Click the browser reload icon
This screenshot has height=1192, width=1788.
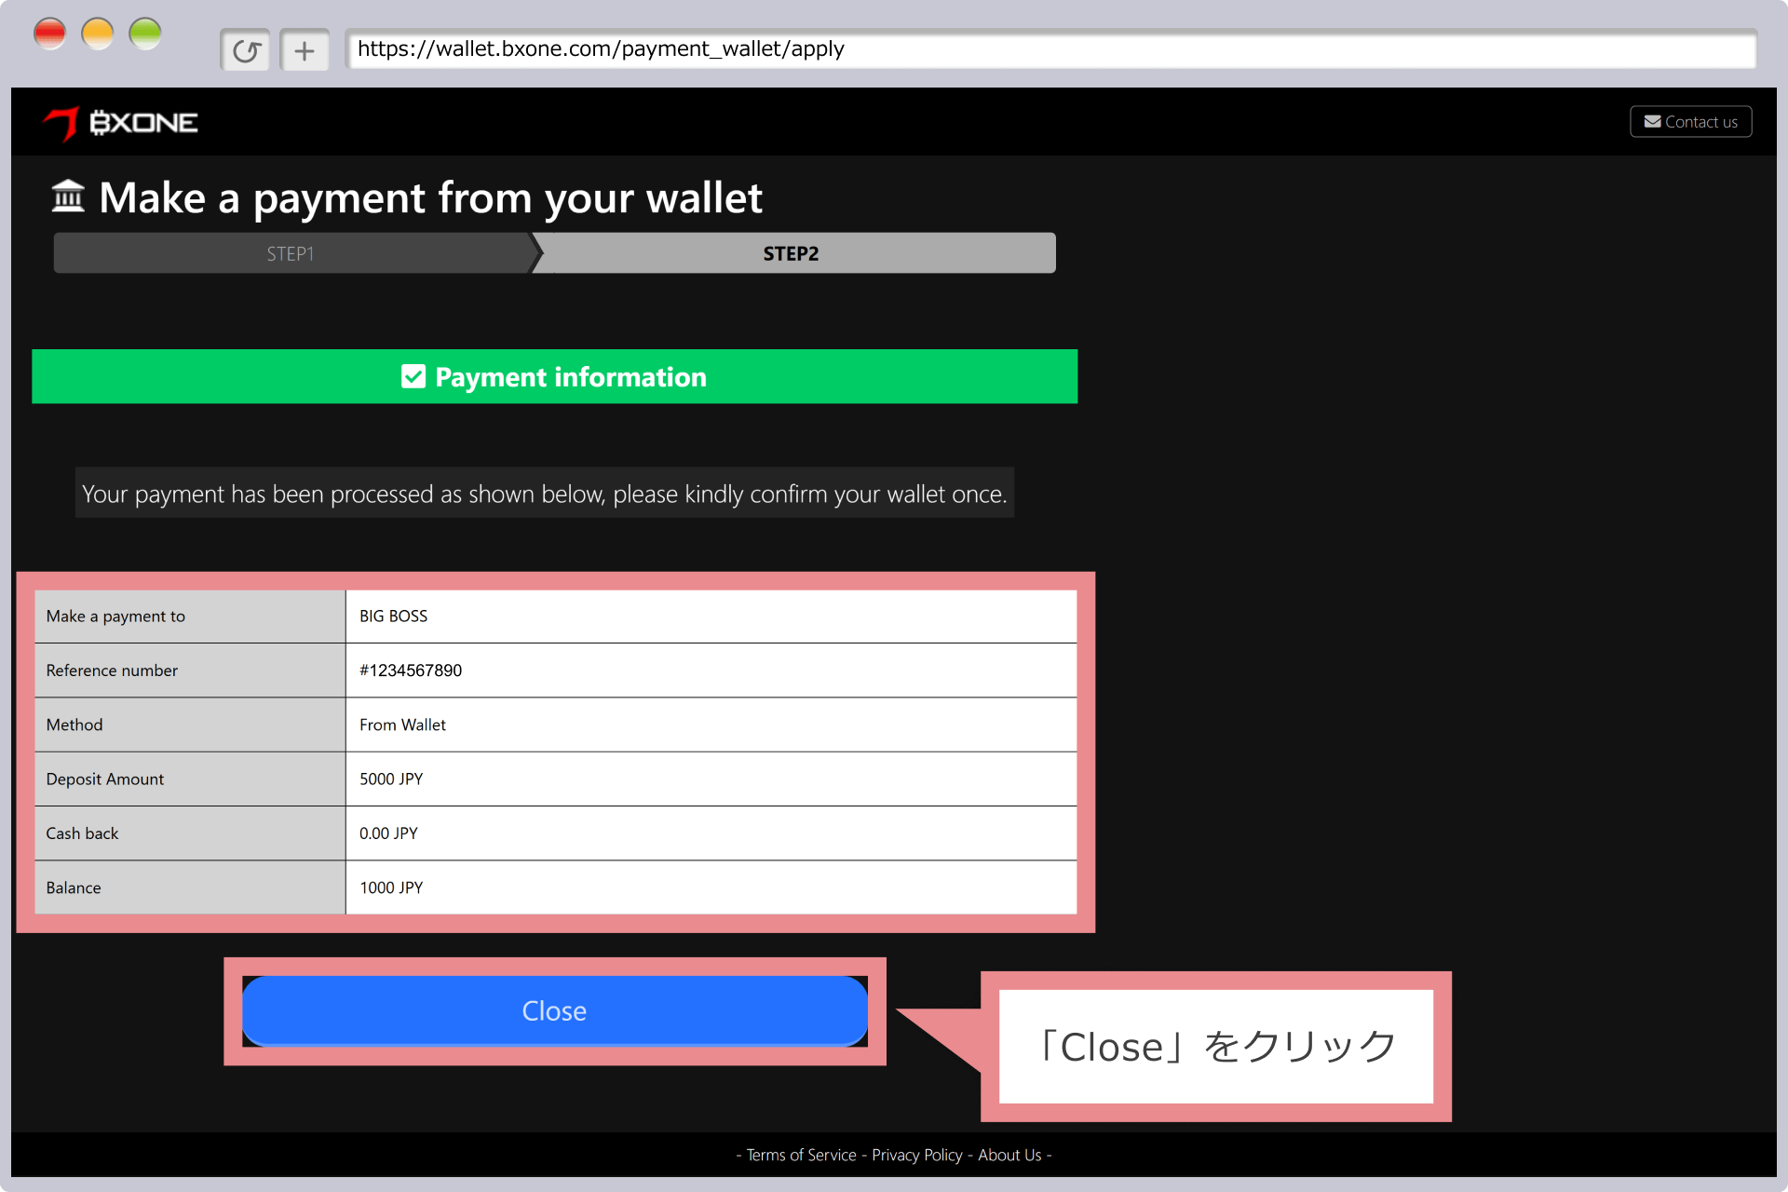[246, 50]
